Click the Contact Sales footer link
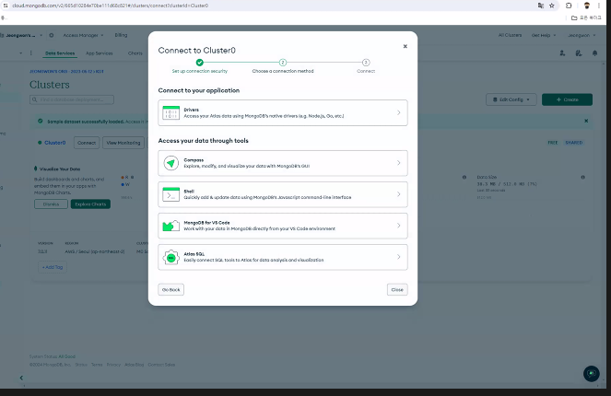The height and width of the screenshot is (396, 611). 161,365
